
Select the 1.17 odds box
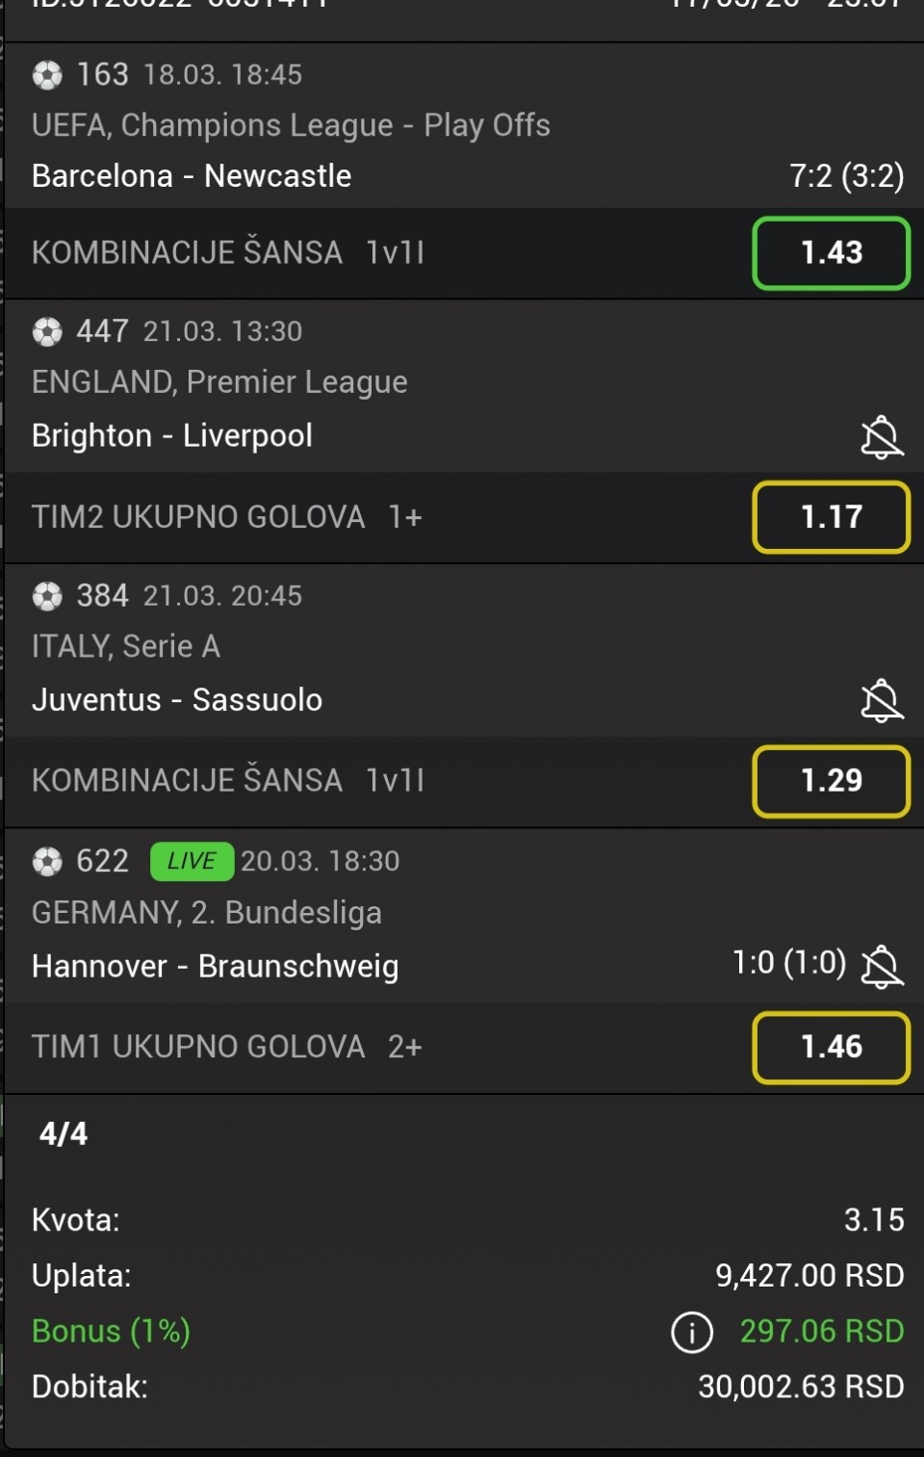pos(831,517)
